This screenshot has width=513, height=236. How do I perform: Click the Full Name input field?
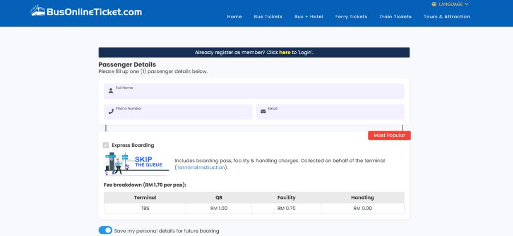[x=254, y=91]
